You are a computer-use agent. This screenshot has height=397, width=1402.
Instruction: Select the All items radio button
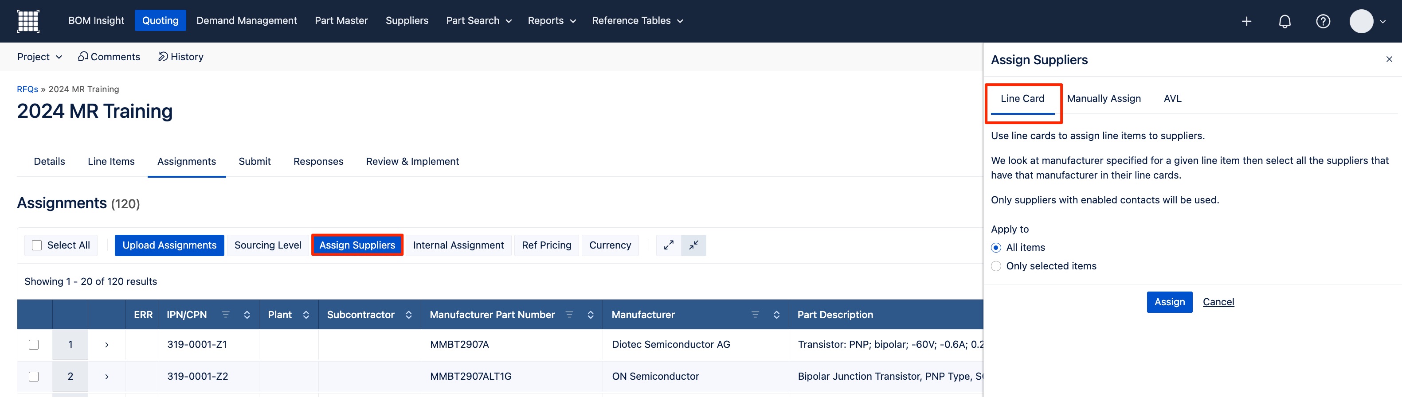click(x=996, y=247)
